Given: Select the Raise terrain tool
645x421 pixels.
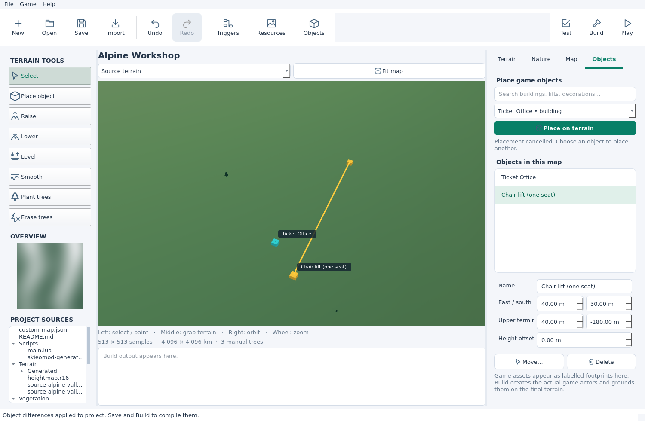Looking at the screenshot, I should point(50,116).
